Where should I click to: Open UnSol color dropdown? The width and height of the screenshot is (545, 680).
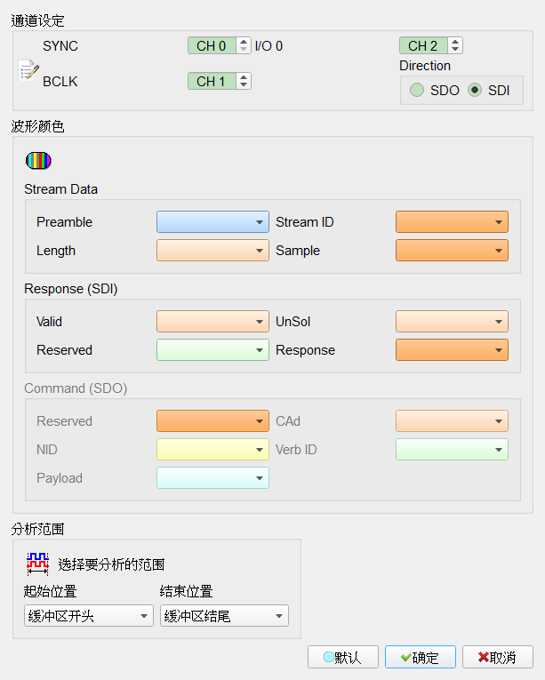pyautogui.click(x=452, y=322)
